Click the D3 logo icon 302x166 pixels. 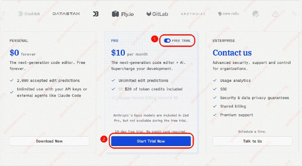pyautogui.click(x=96, y=14)
